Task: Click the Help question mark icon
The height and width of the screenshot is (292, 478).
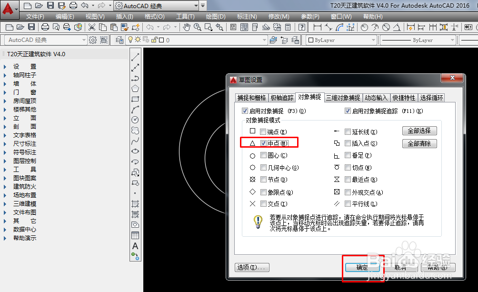Action: 302,28
